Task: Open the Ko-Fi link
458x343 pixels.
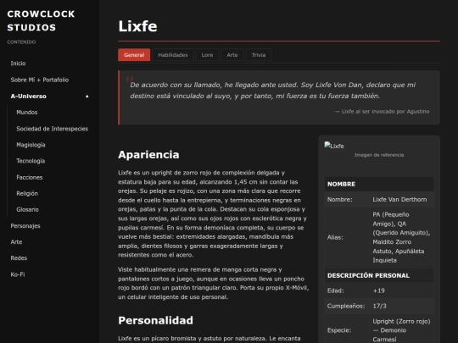Action: pyautogui.click(x=18, y=274)
